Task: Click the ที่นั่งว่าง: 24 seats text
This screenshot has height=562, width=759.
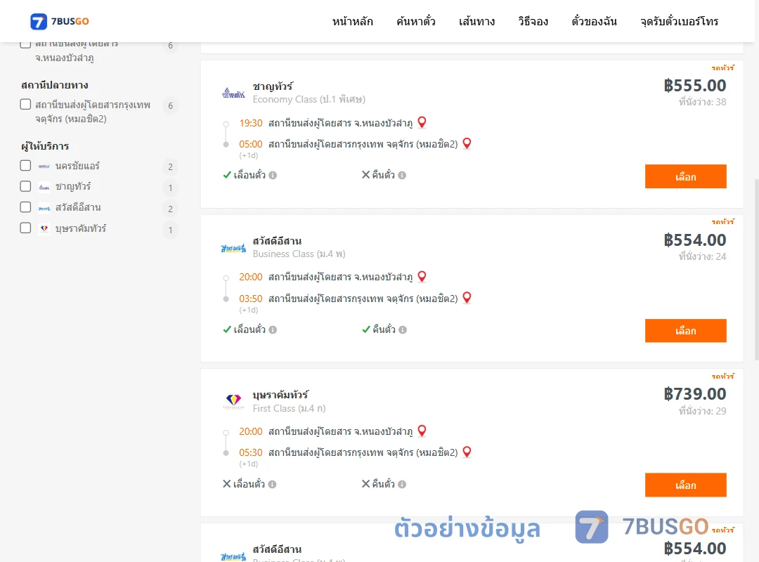Action: tap(702, 256)
